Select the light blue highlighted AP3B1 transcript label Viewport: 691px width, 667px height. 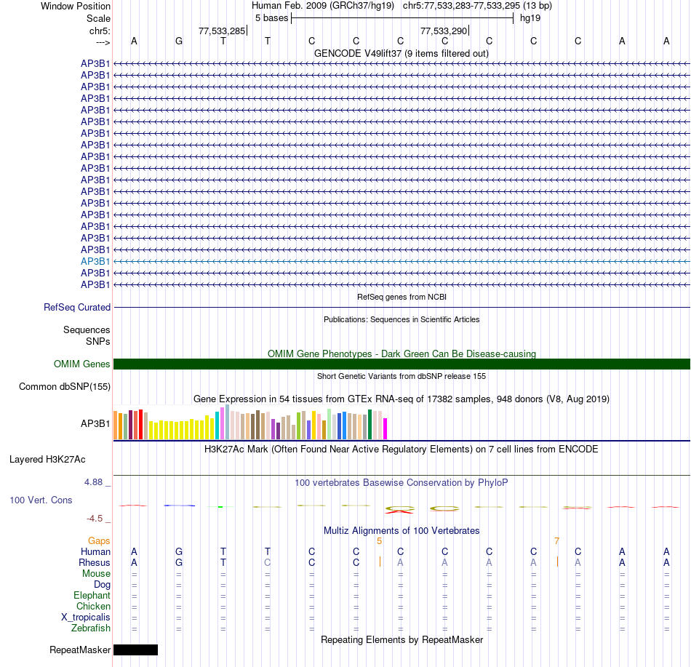[x=95, y=261]
